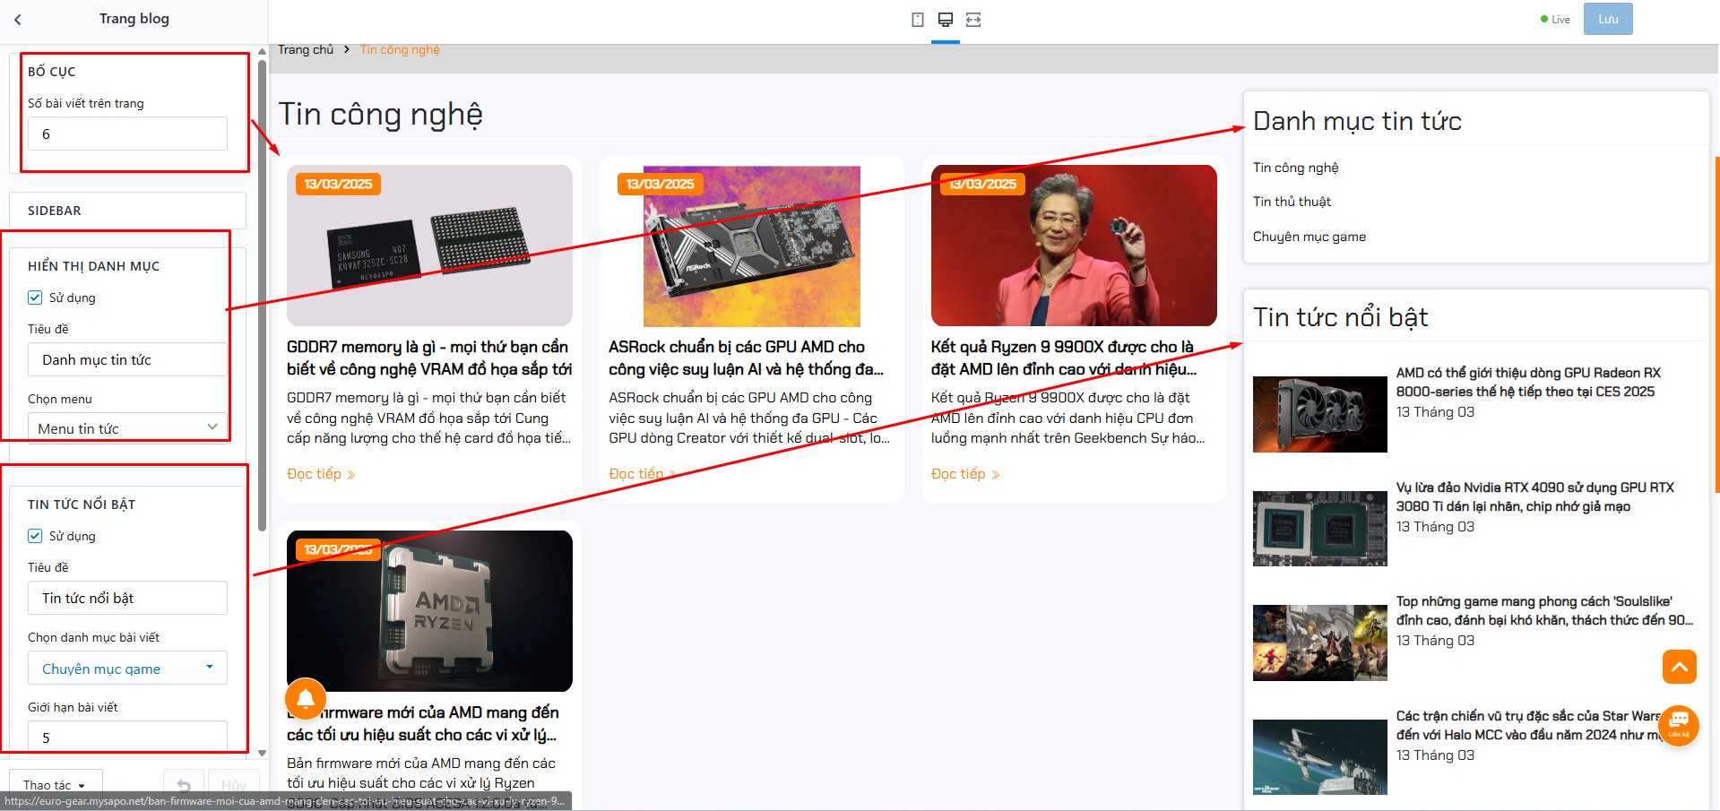This screenshot has width=1720, height=811.
Task: Click date badge on ASRock article
Action: (660, 184)
